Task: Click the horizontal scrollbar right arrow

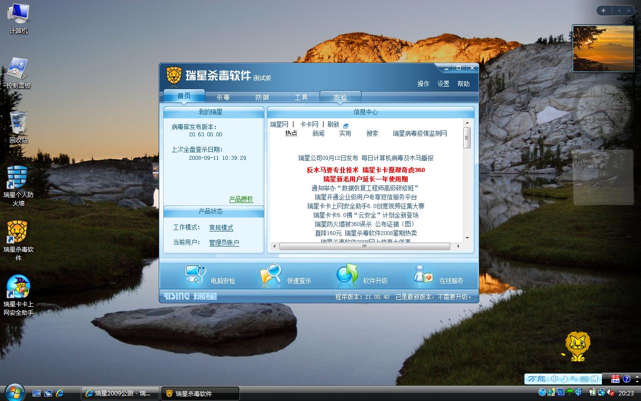Action: [458, 246]
